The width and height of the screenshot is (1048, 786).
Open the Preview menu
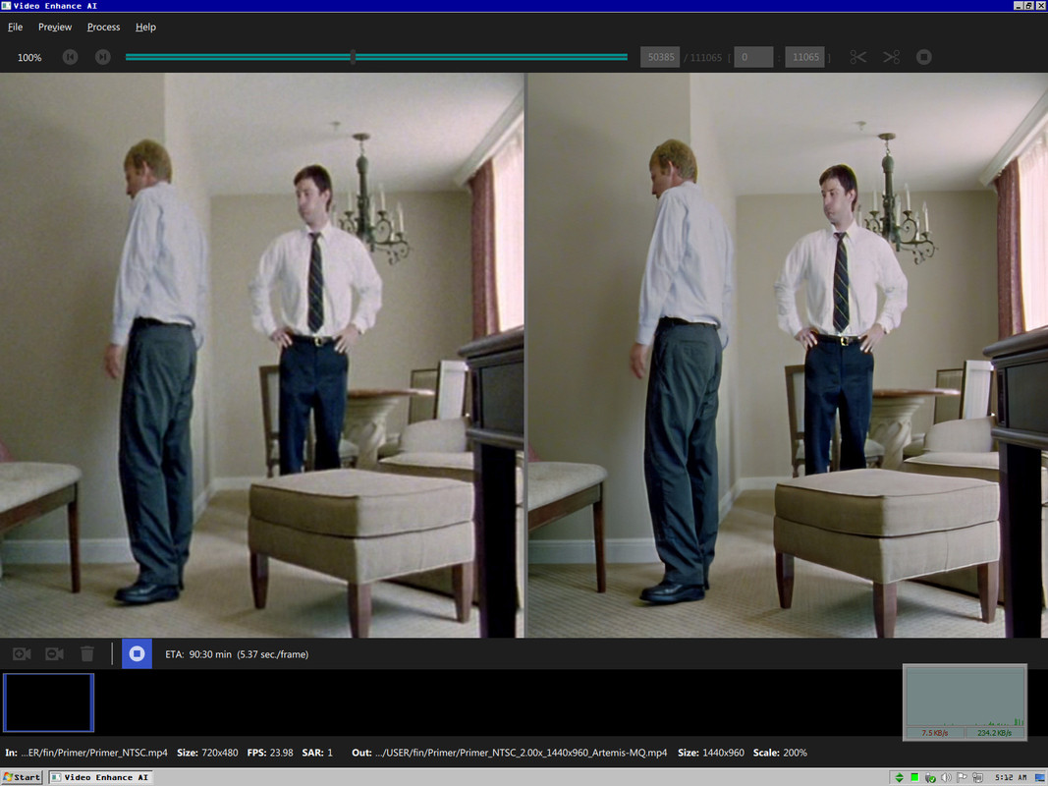(x=55, y=28)
